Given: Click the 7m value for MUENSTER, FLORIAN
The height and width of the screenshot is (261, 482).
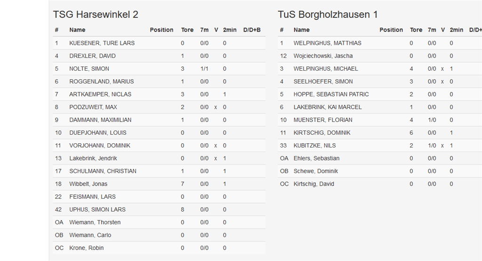Looking at the screenshot, I should [432, 120].
